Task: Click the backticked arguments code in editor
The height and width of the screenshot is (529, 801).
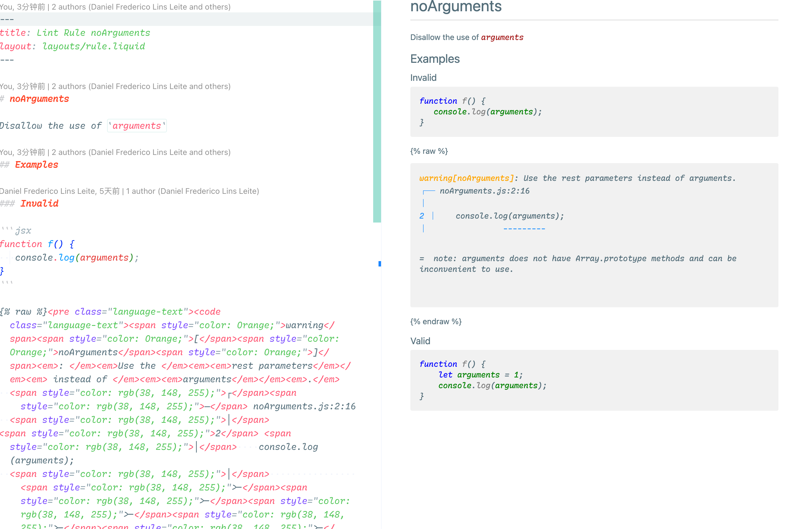Action: click(x=137, y=126)
